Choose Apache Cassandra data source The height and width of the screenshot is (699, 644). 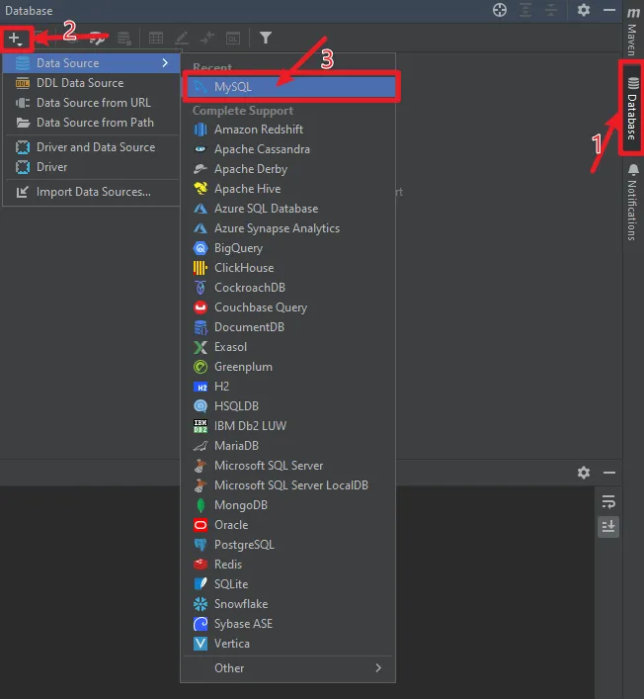click(x=287, y=149)
